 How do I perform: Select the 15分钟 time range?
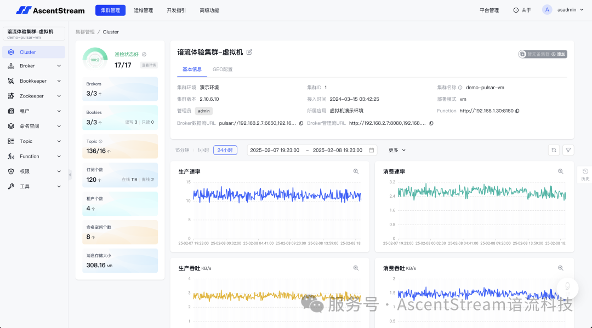tap(183, 149)
